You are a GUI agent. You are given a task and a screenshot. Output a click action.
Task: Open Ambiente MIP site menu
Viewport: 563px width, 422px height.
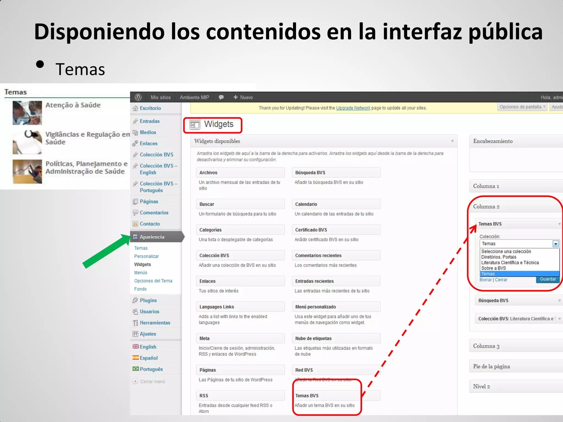coord(194,98)
